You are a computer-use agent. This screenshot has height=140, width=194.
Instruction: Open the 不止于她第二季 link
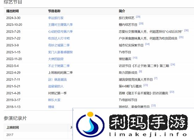pos(59,66)
